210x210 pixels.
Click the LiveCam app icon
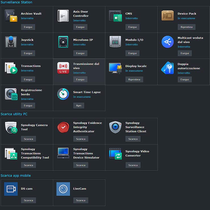(x=63, y=189)
